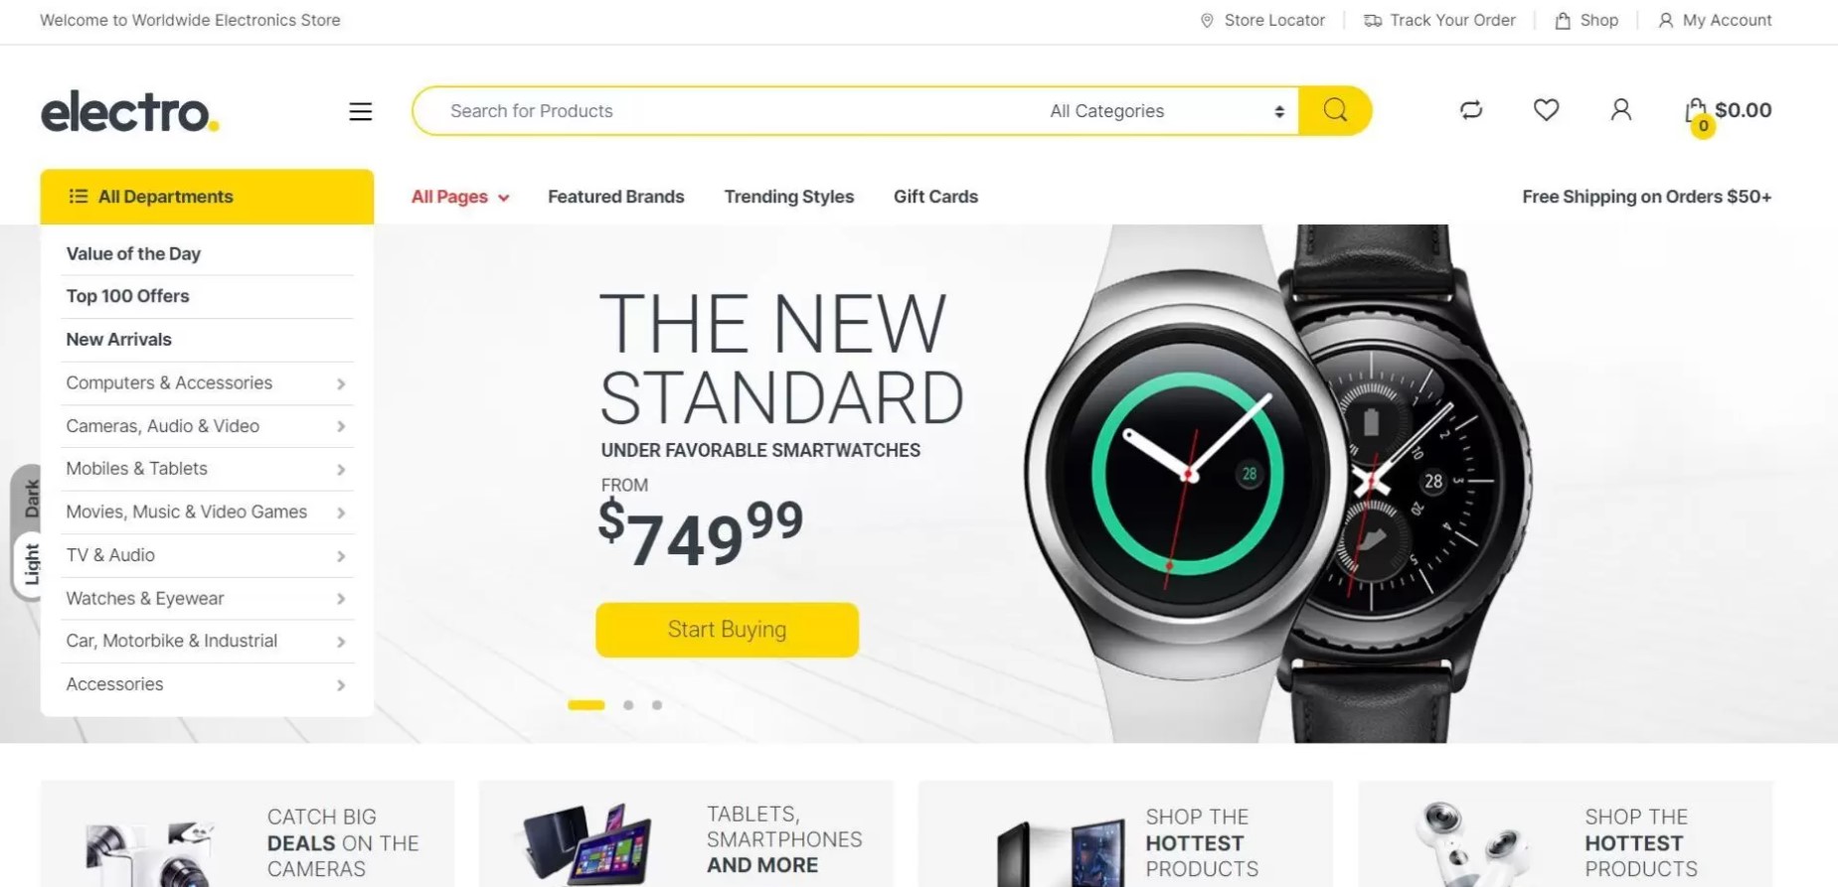The image size is (1838, 887).
Task: Open the hamburger menu icon
Action: [x=361, y=111]
